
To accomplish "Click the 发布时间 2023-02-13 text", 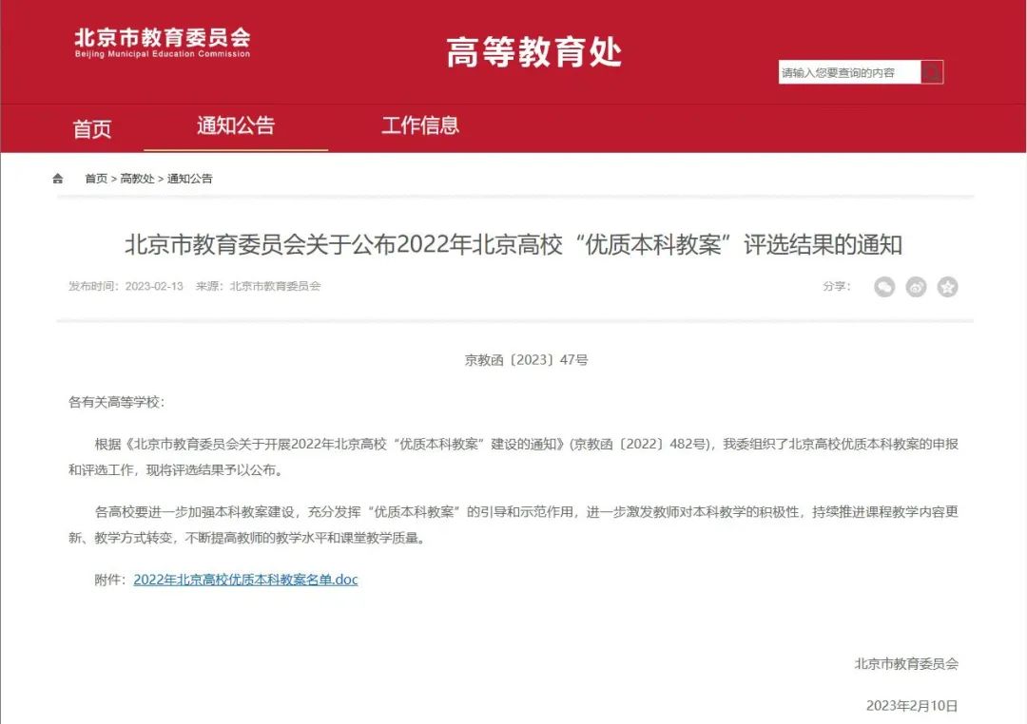I will 126,286.
